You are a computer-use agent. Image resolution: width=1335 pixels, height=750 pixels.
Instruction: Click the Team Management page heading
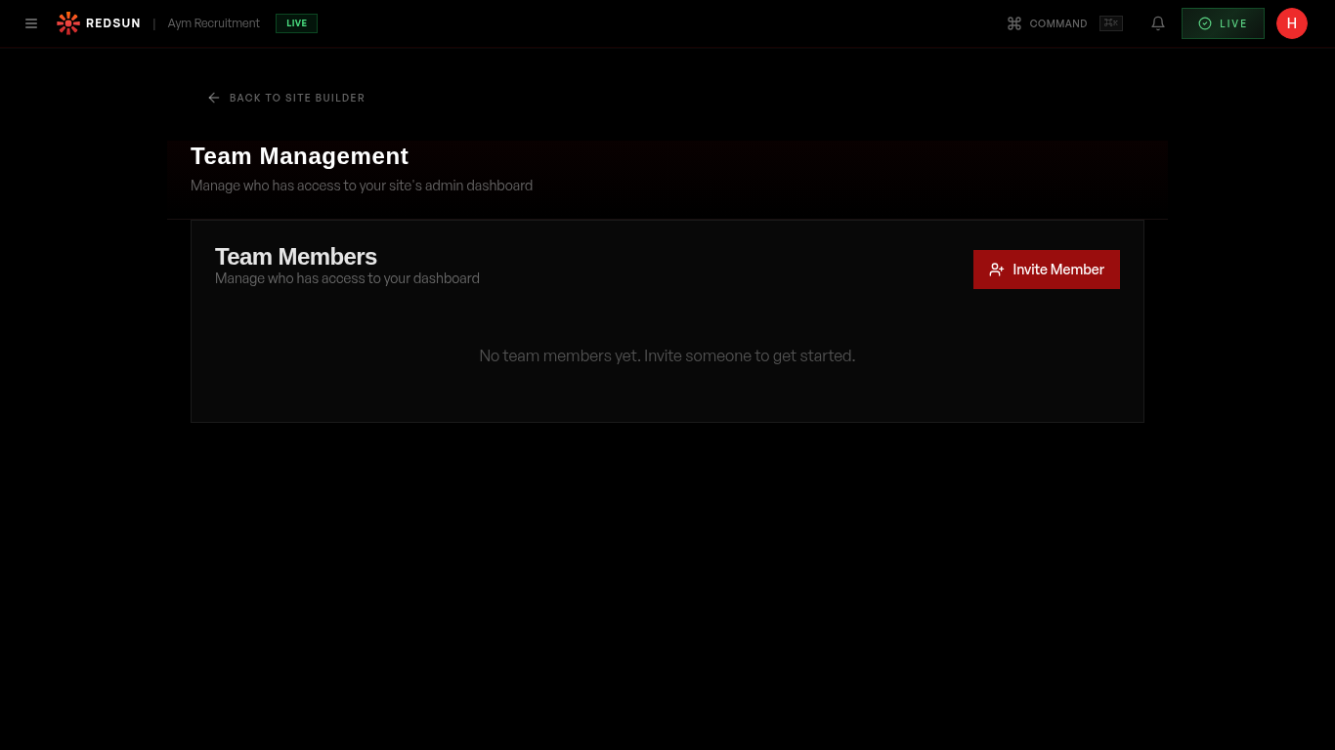point(299,156)
